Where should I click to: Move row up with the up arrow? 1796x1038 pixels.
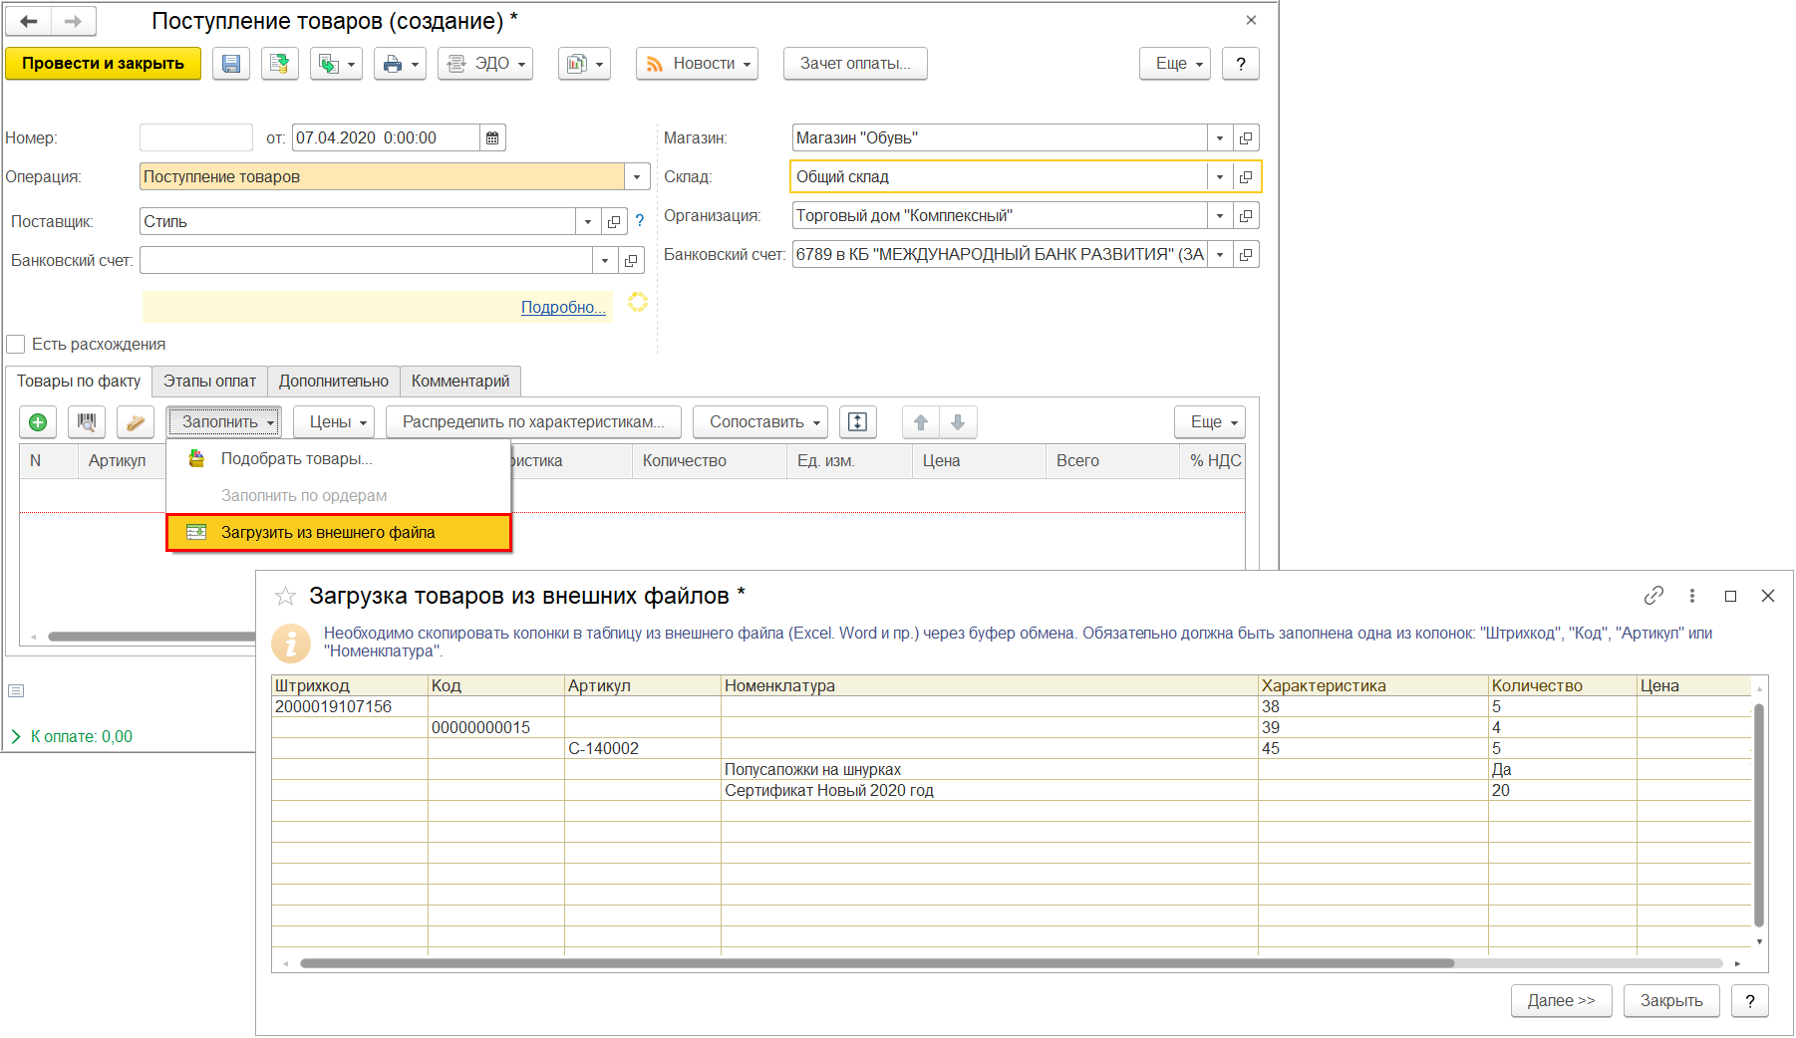tap(921, 422)
